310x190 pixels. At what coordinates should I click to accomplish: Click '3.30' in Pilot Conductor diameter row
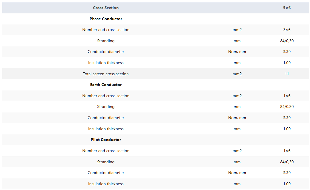287,173
